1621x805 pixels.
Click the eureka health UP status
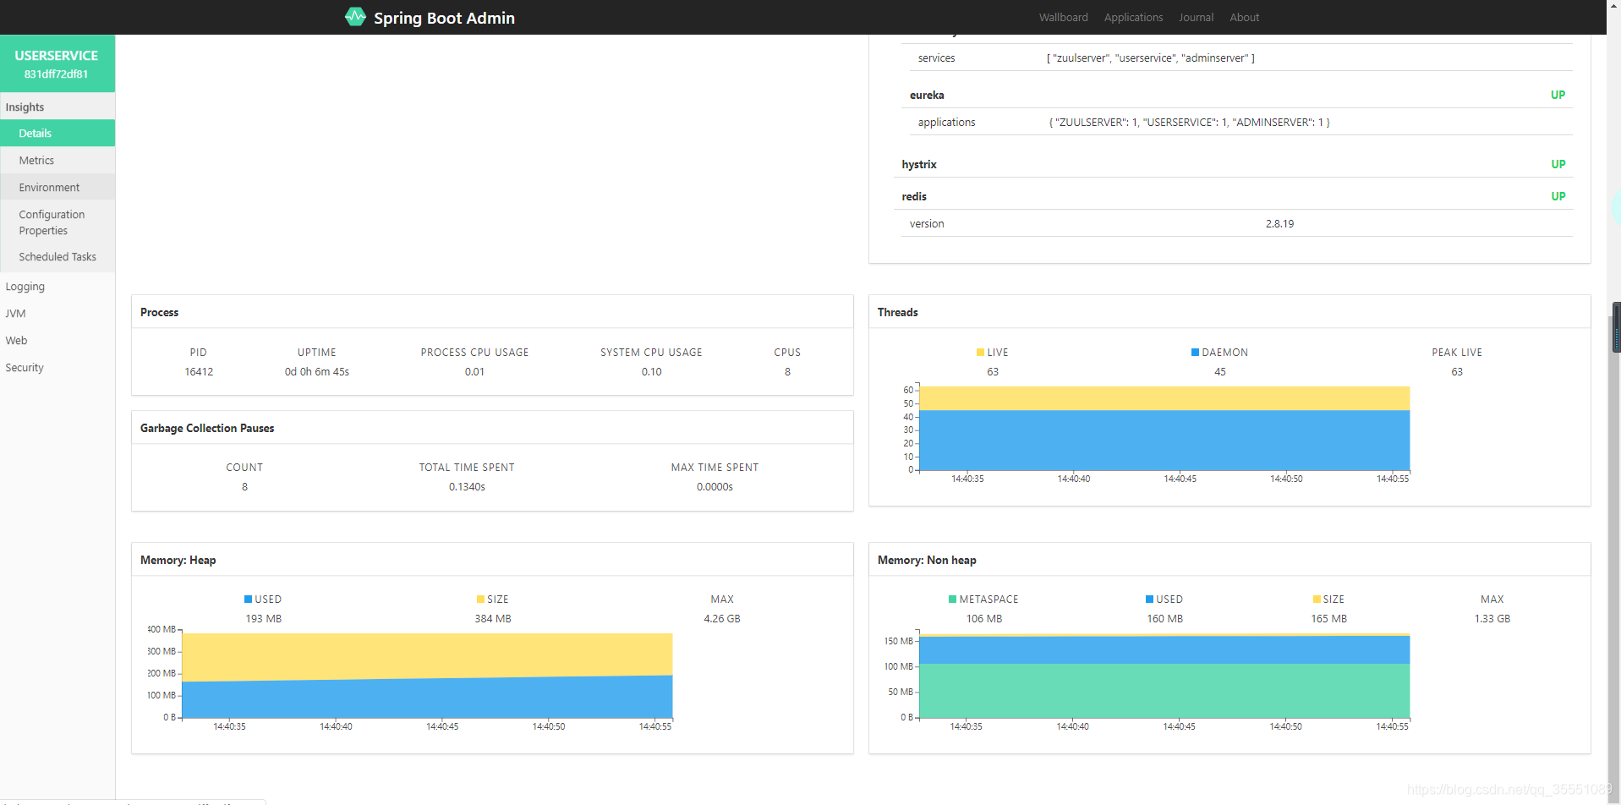tap(1558, 95)
